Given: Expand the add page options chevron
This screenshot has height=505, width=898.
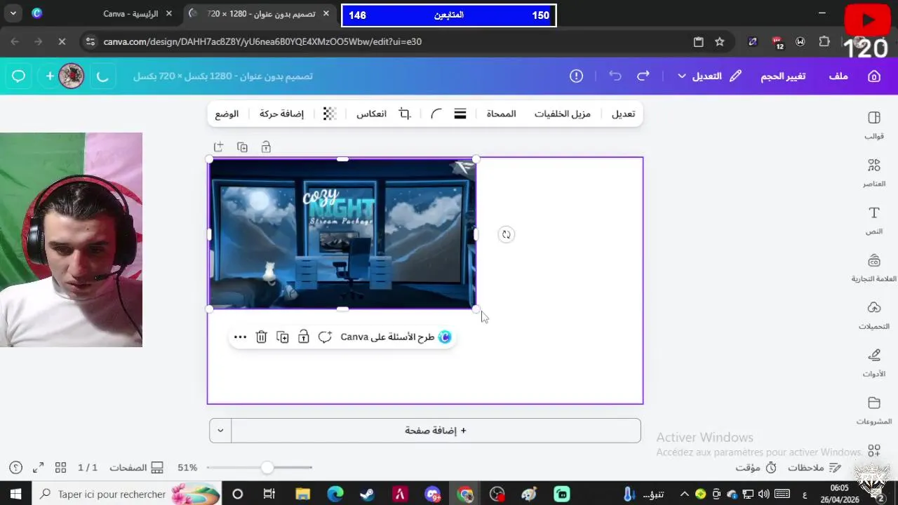Looking at the screenshot, I should (220, 431).
